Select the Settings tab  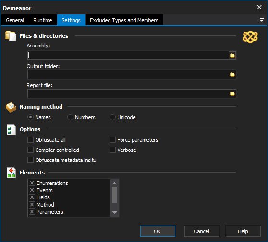[71, 20]
